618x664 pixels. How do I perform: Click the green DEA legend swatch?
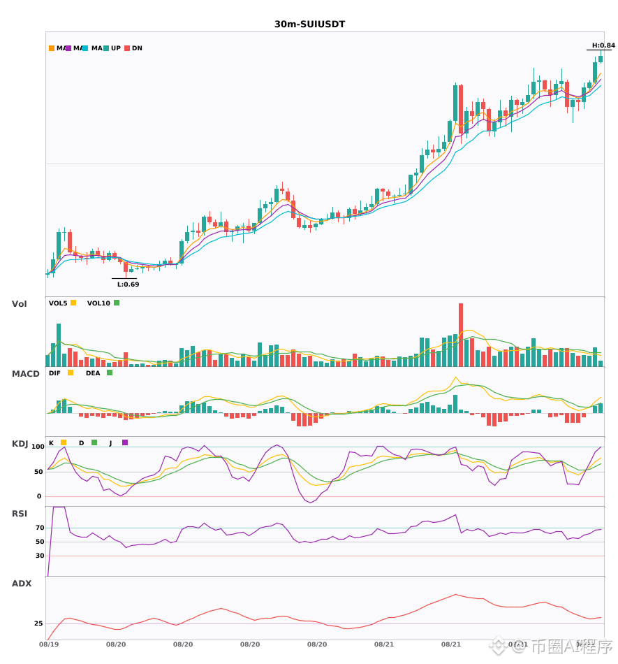(x=110, y=373)
